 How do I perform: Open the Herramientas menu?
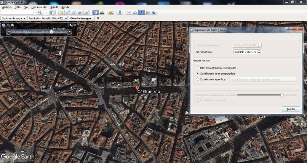(x=39, y=7)
